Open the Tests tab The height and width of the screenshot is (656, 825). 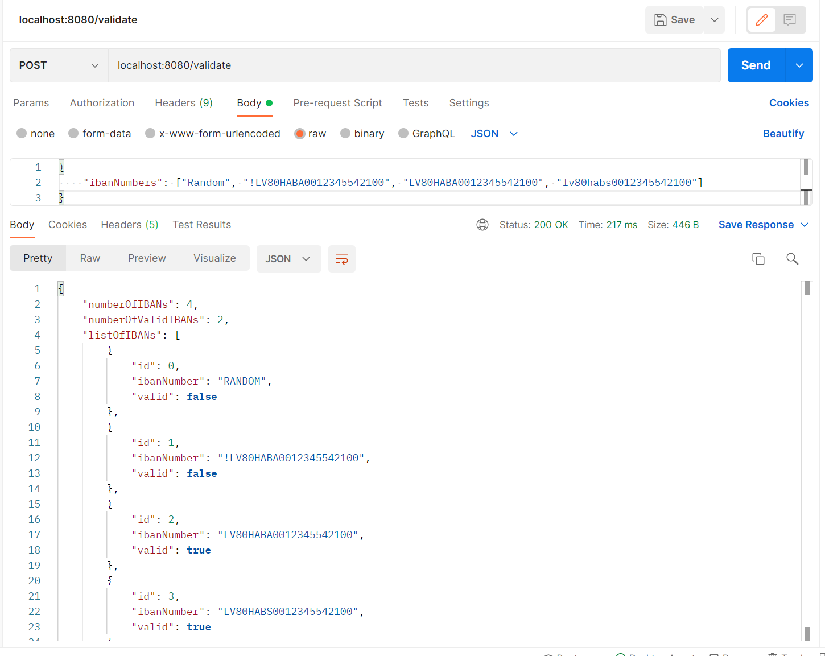click(416, 103)
